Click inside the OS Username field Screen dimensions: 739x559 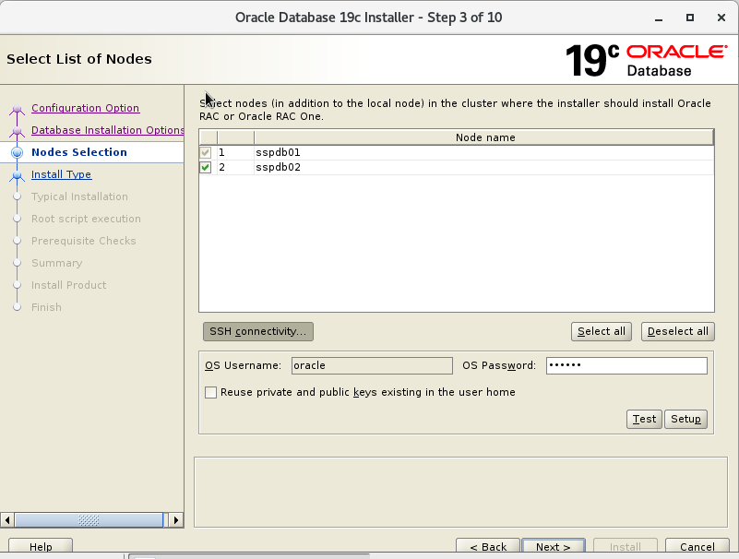(371, 365)
